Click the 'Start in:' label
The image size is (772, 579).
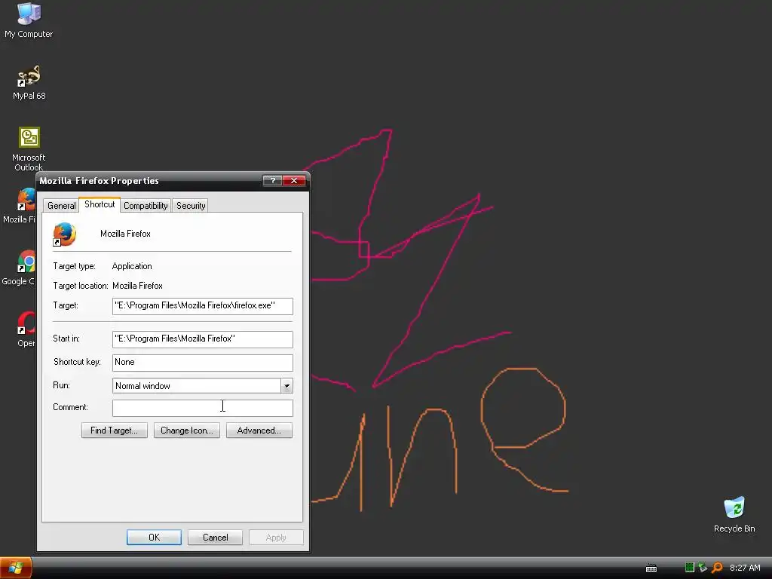point(66,339)
